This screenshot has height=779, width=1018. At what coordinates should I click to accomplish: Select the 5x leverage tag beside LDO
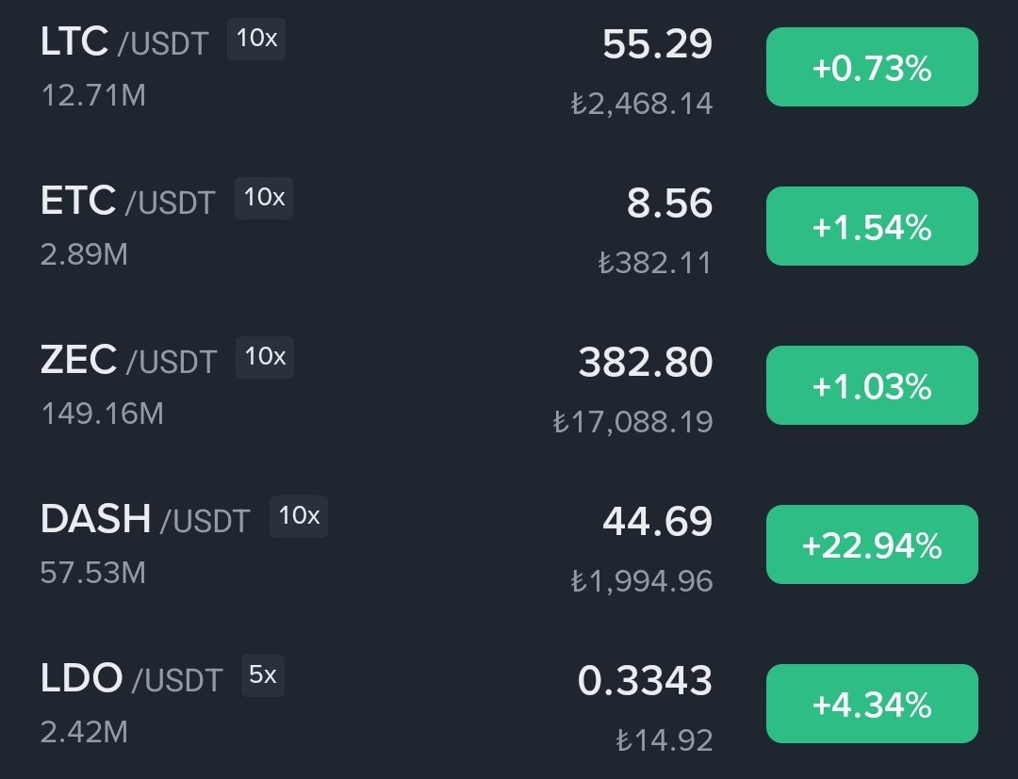[262, 675]
